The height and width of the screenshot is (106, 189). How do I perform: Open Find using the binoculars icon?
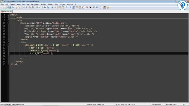click(x=45, y=7)
